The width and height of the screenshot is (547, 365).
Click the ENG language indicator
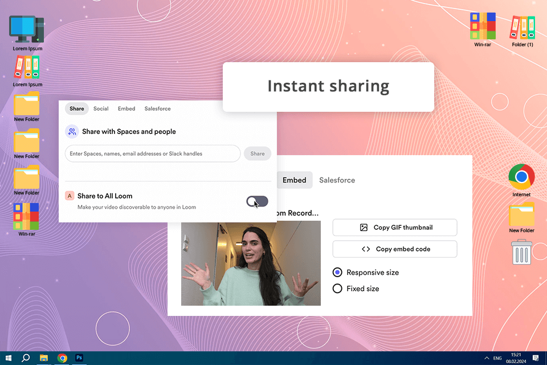[497, 358]
